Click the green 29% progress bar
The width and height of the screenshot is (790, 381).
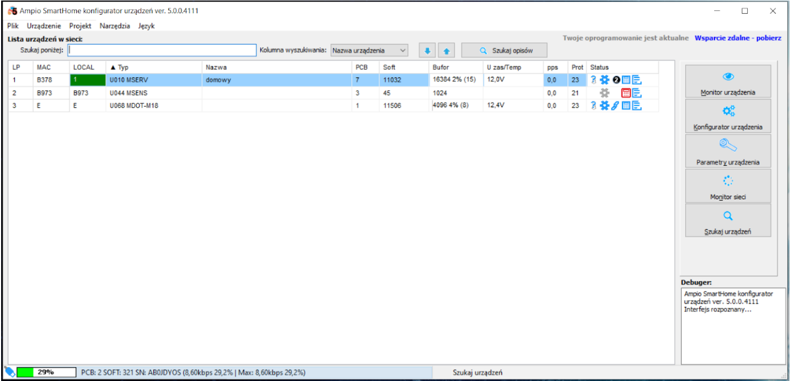pyautogui.click(x=46, y=372)
